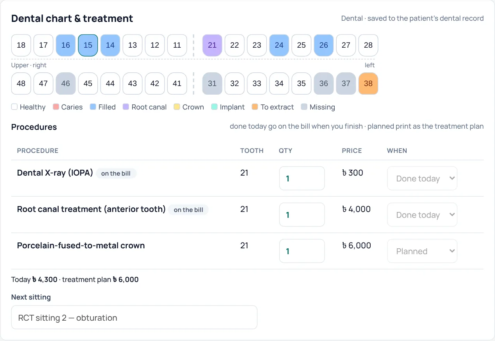Pick tooth 14 in the upper row
Screen dimensions: 495x341
(x=110, y=45)
